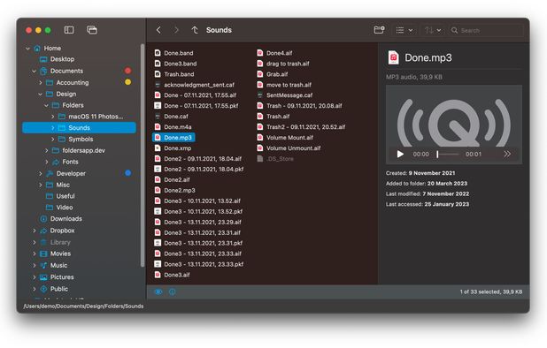Viewport: 547px width, 348px height.
Task: Open the sort order dropdown
Action: pos(433,30)
